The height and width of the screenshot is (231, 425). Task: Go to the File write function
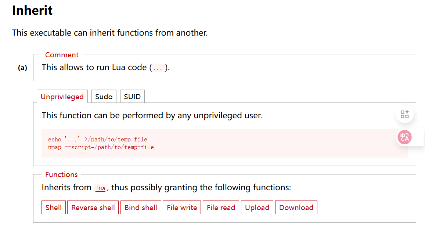[x=182, y=207]
